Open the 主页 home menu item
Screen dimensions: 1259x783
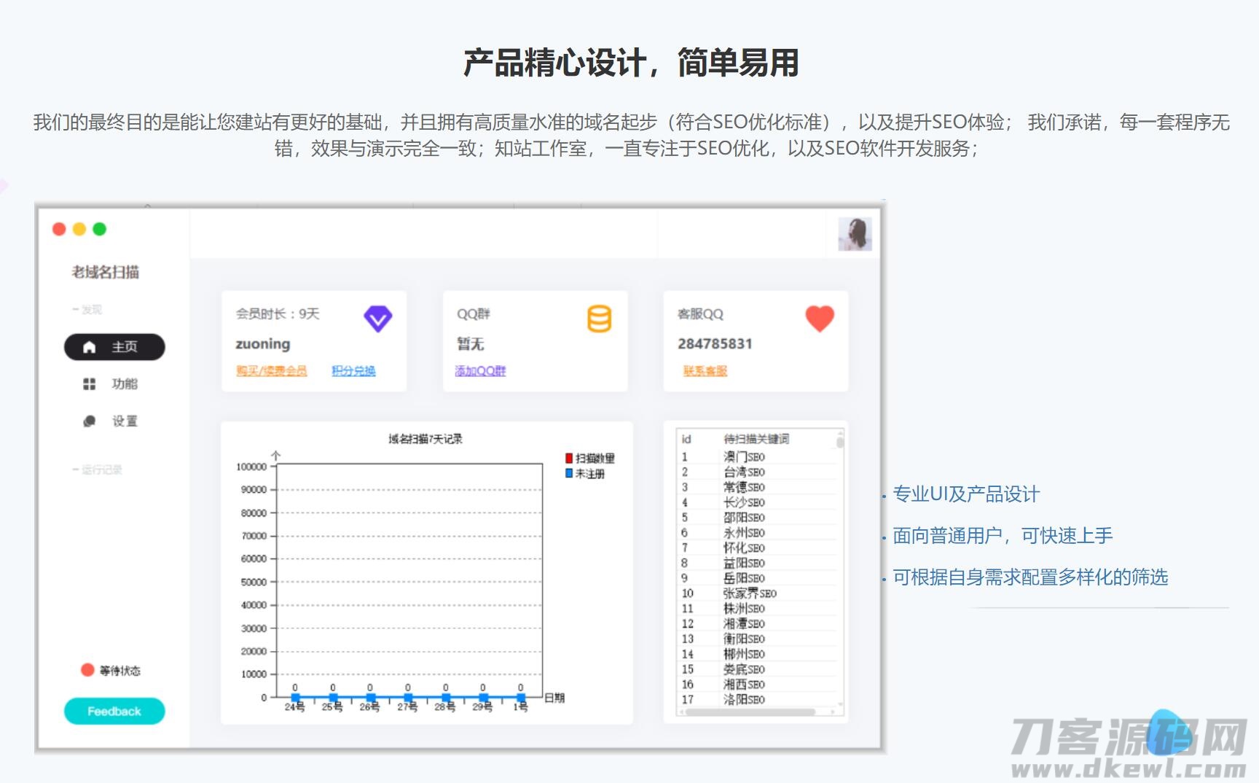[x=114, y=347]
